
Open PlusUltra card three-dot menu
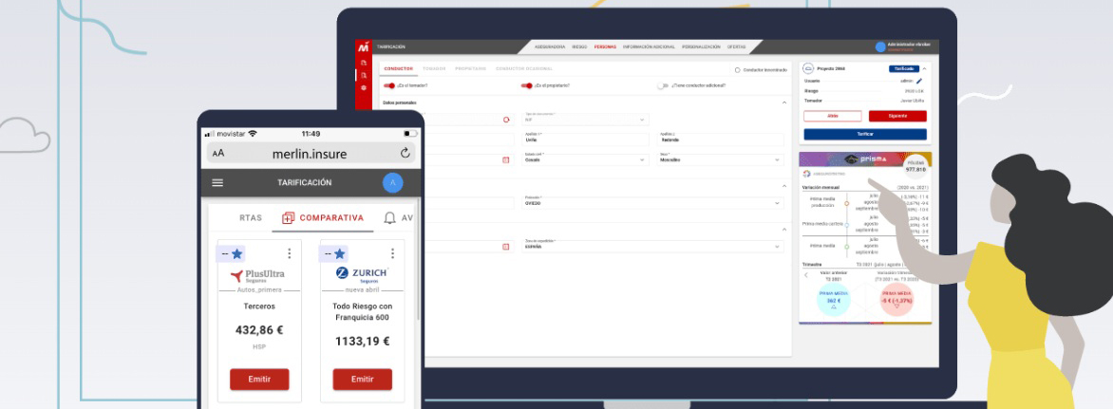290,253
